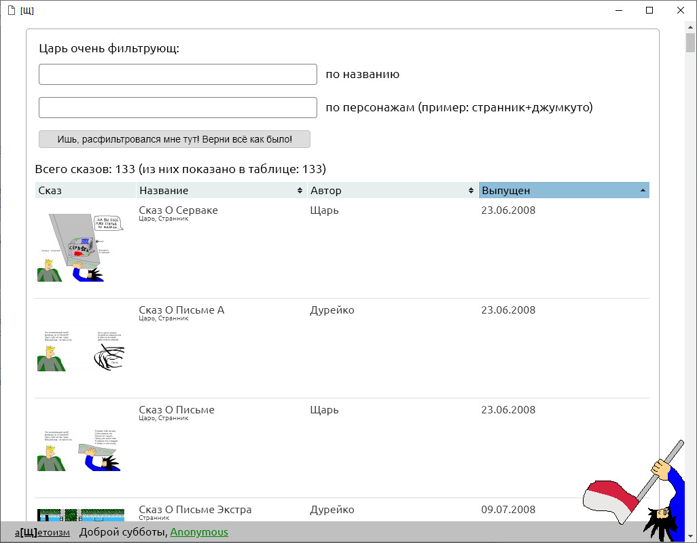Open the Anonymous profile link
This screenshot has height=543, width=697.
click(199, 532)
